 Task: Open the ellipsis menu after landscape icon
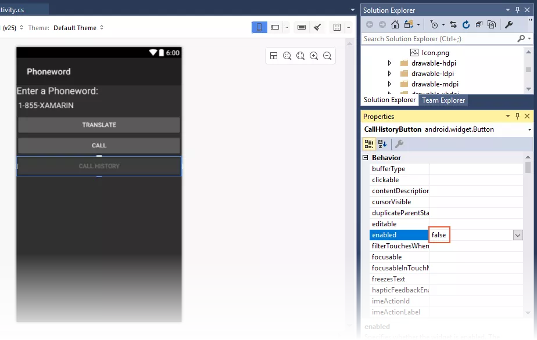point(286,27)
